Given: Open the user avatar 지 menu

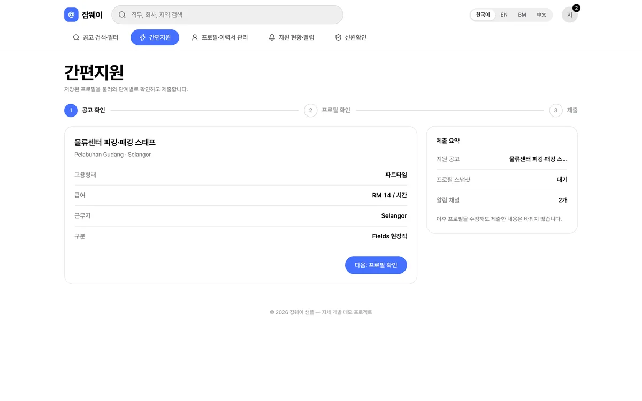Looking at the screenshot, I should pos(570,15).
